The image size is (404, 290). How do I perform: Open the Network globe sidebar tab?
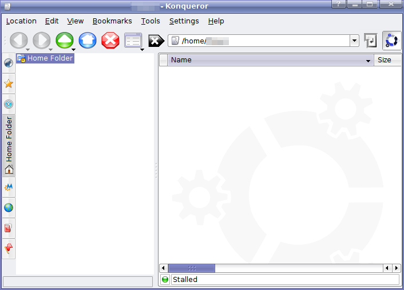[9, 208]
